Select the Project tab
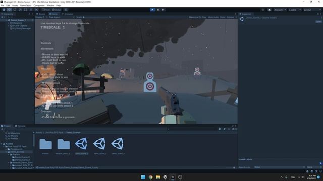 (6, 126)
